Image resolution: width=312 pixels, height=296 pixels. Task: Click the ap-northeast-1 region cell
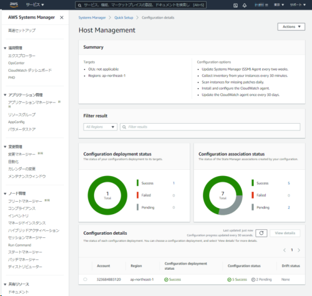tap(142, 279)
